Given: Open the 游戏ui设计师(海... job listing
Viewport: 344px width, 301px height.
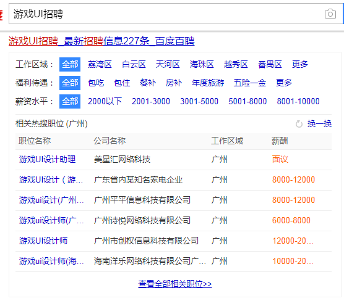Looking at the screenshot, I should (x=51, y=261).
